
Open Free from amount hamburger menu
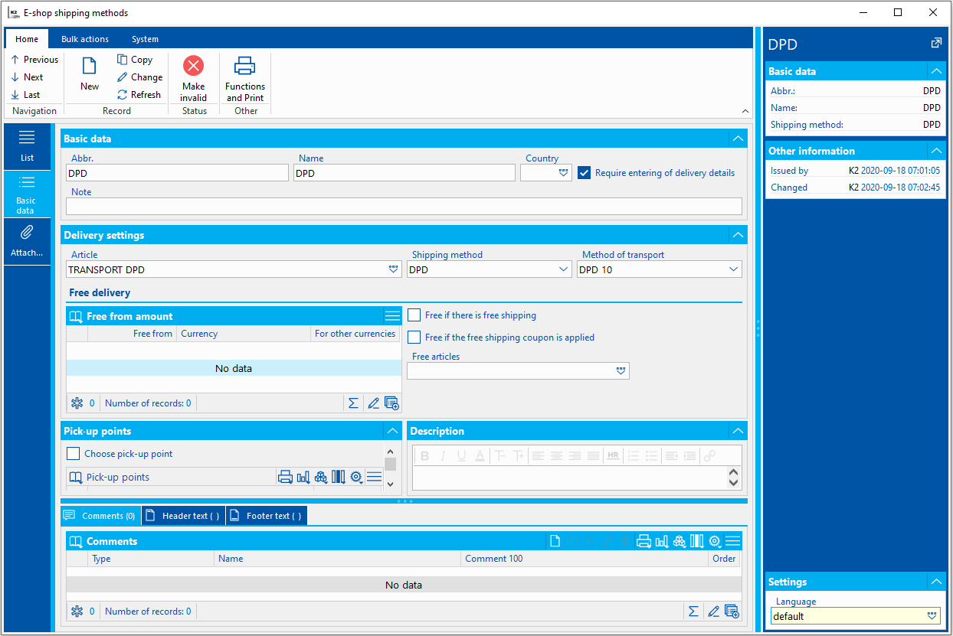392,316
